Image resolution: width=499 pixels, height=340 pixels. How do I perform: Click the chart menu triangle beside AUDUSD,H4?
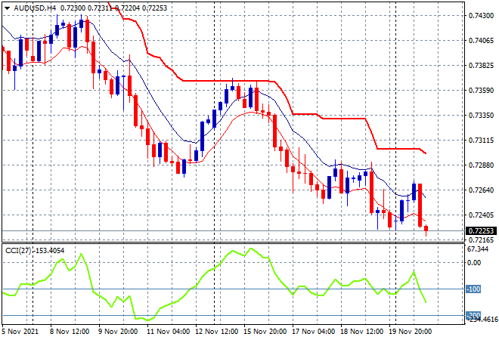click(x=7, y=8)
